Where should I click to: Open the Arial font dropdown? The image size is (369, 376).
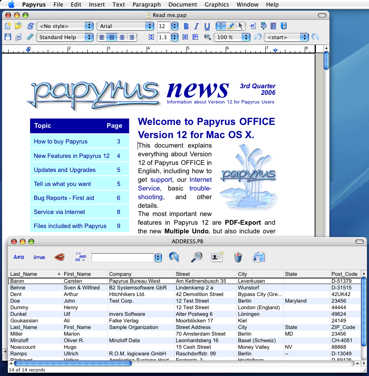(x=125, y=26)
